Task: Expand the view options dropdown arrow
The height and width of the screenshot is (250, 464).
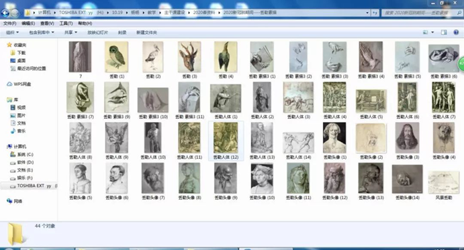Action: (x=432, y=32)
